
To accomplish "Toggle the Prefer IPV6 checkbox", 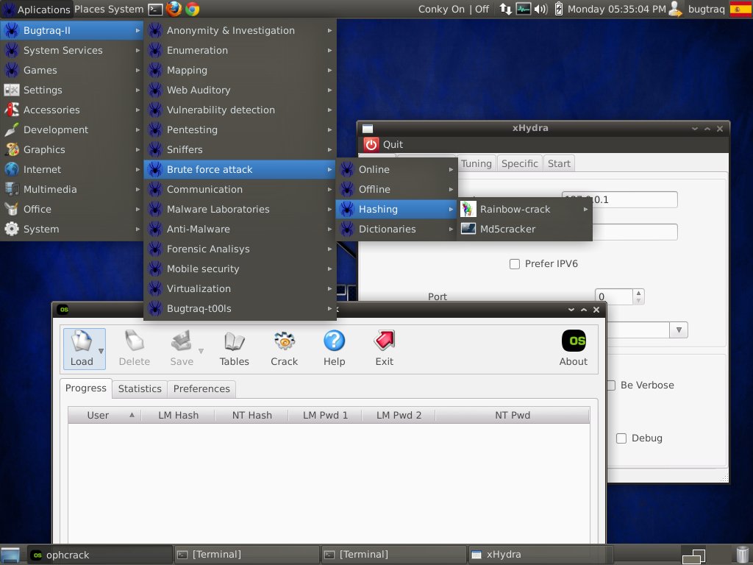I will pos(514,264).
